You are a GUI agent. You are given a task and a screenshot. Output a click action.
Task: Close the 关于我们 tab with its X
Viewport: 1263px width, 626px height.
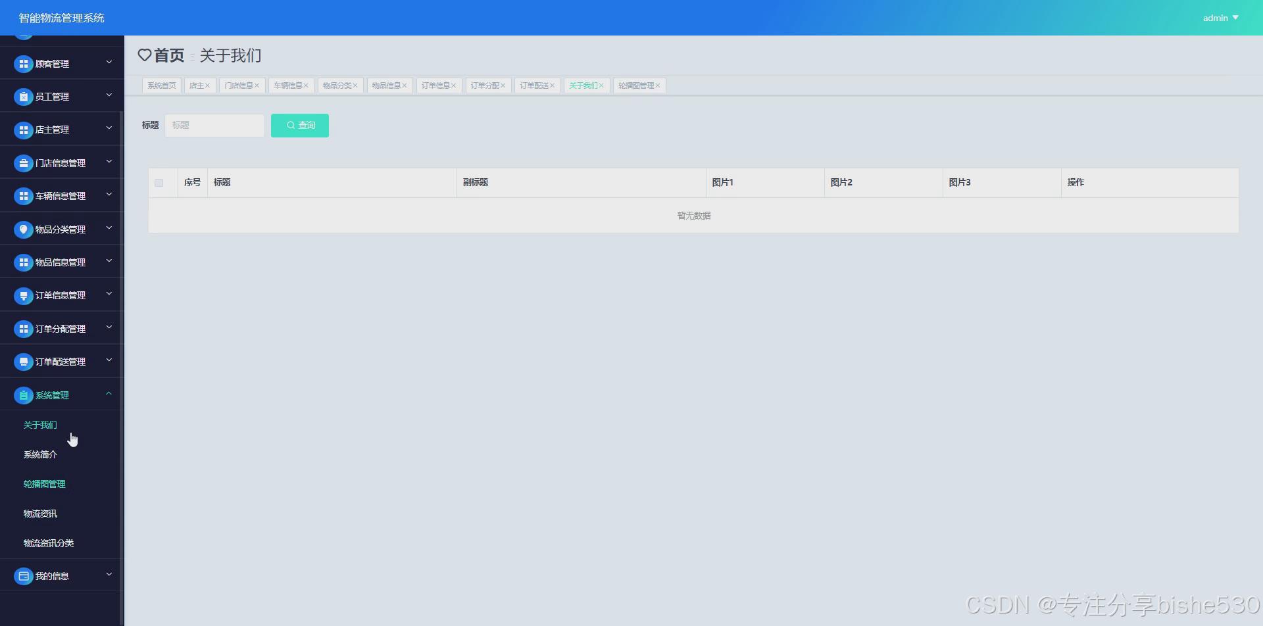601,85
